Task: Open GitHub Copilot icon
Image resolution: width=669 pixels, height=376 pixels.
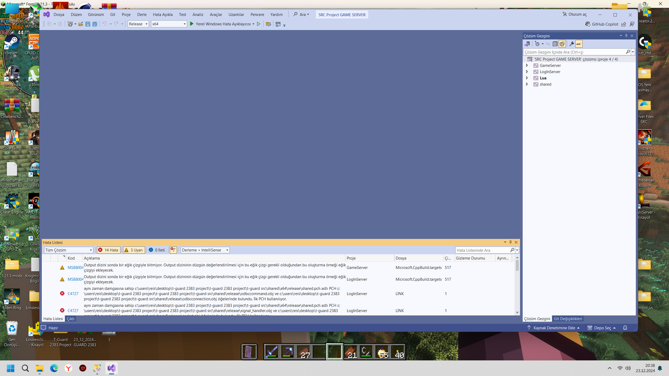Action: (x=588, y=24)
